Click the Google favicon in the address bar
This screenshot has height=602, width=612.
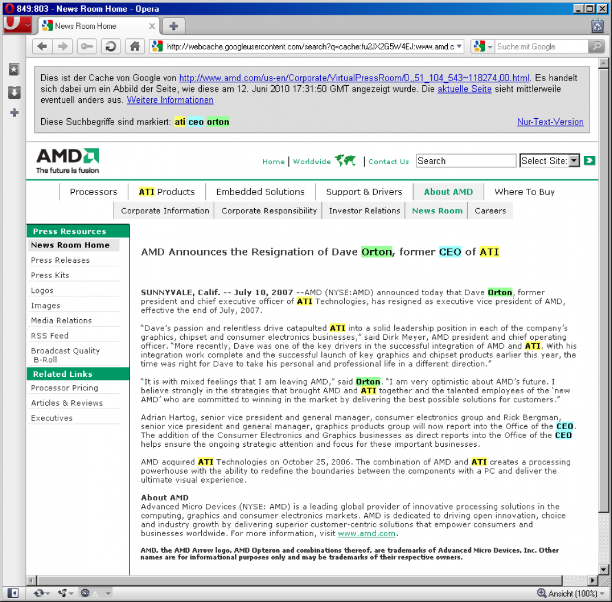(157, 46)
